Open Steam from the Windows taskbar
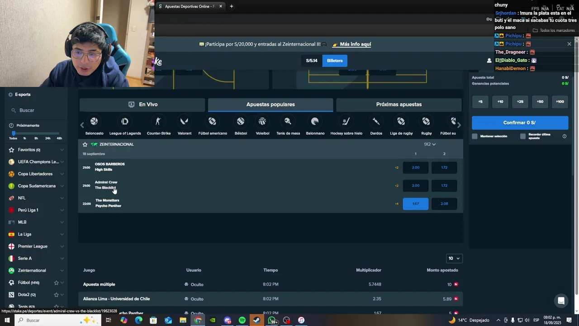This screenshot has width=579, height=326. (x=256, y=320)
